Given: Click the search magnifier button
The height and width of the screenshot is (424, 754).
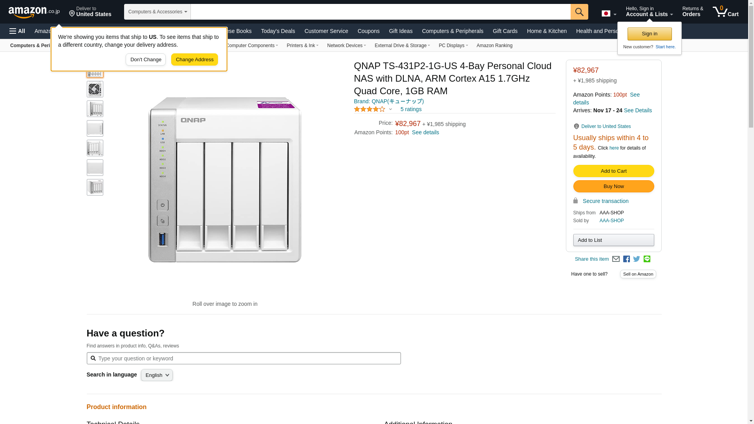Looking at the screenshot, I should tap(579, 12).
